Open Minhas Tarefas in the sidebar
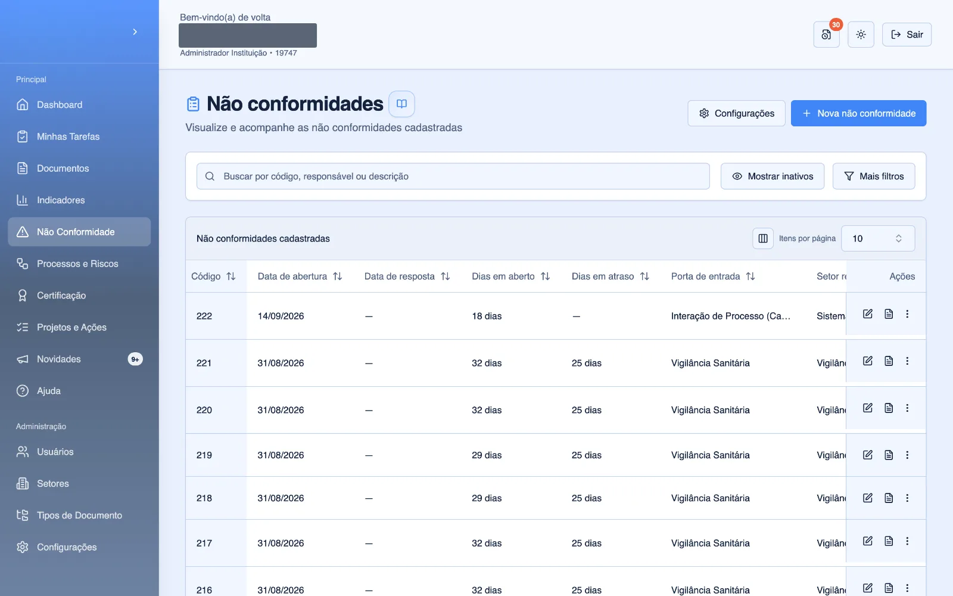This screenshot has width=953, height=596. click(79, 136)
